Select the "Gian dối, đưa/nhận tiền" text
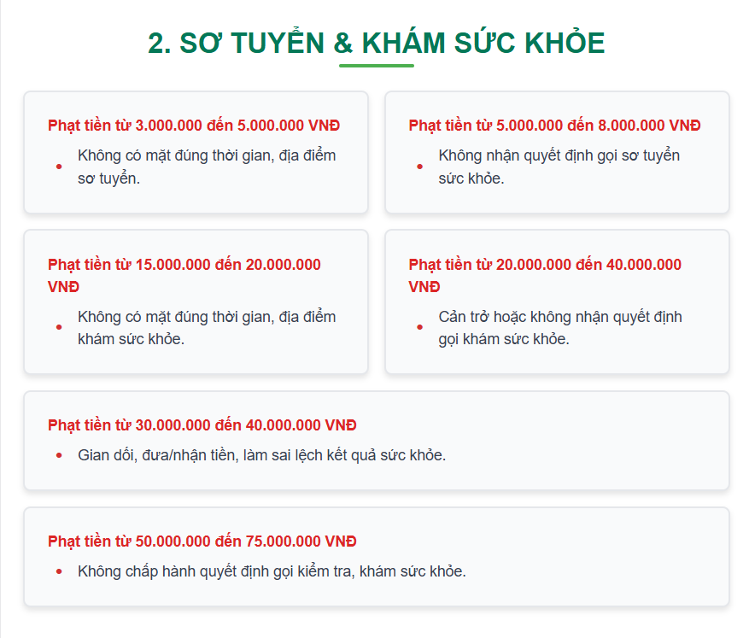Viewport: 749px width, 638px height. (x=261, y=455)
